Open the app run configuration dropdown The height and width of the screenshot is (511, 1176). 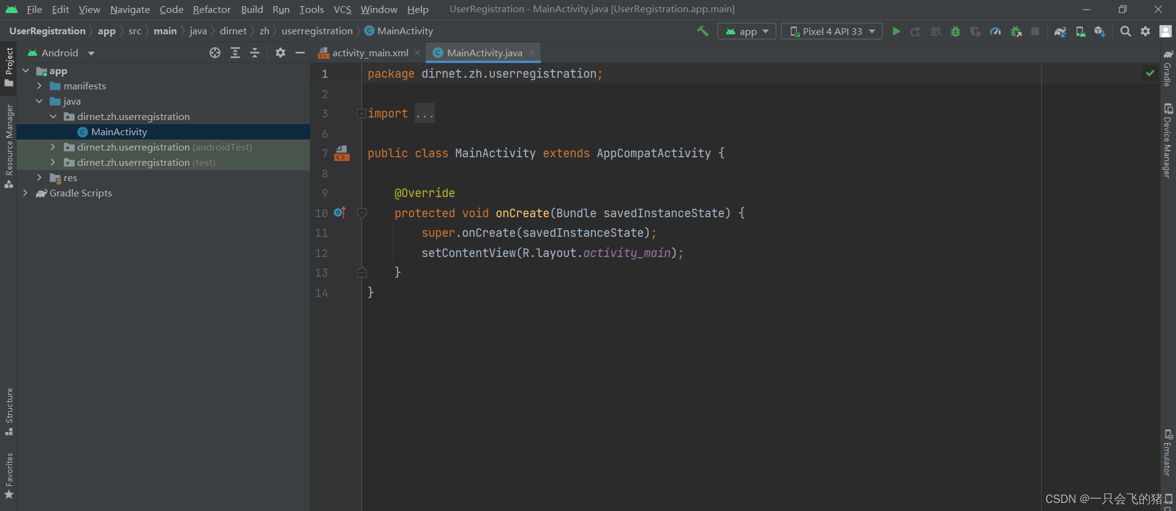point(747,31)
